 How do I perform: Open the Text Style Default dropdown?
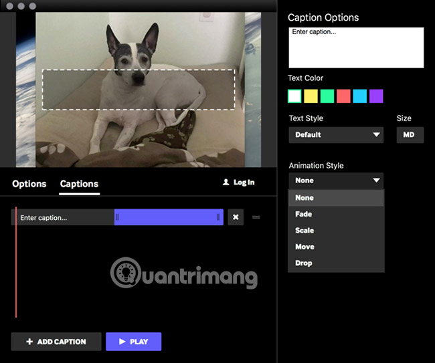[336, 135]
